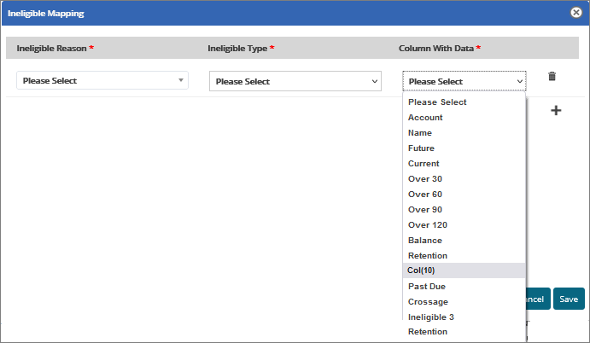Select the Current column option

click(424, 164)
